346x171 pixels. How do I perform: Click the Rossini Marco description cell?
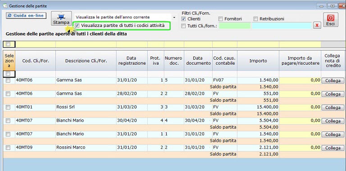point(86,148)
